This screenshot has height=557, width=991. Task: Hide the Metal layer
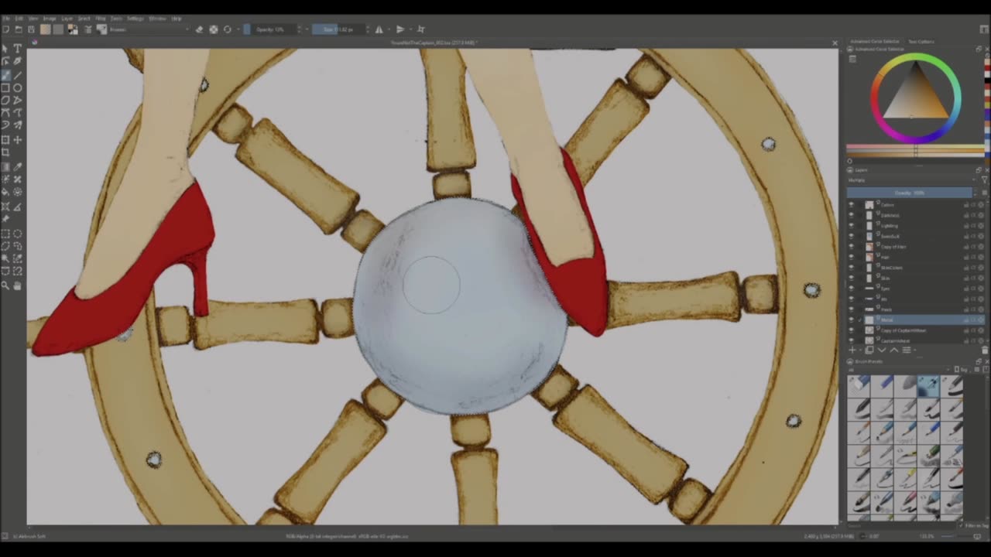[x=851, y=320]
